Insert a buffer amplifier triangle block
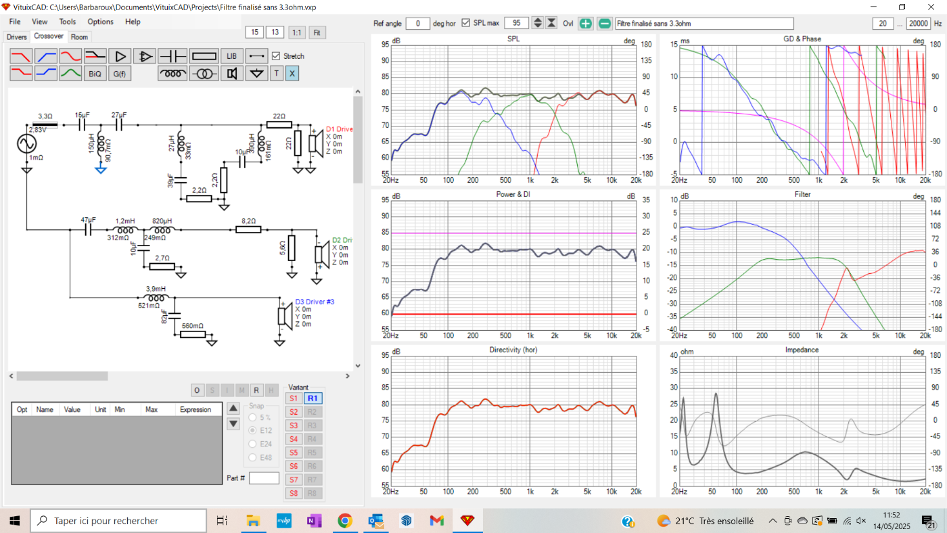This screenshot has height=533, width=947. point(120,55)
